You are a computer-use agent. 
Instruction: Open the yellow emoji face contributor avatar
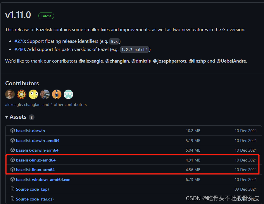33,94
